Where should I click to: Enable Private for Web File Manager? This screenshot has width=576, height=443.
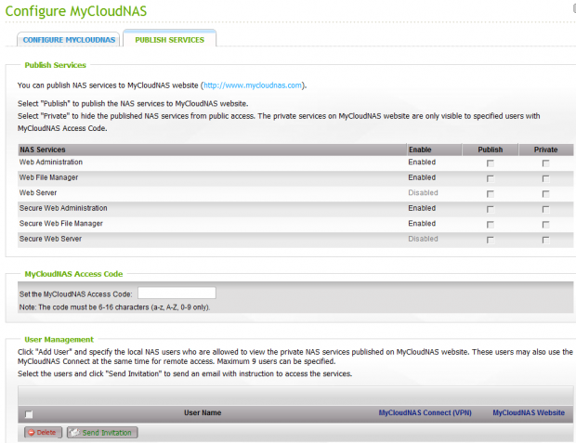pyautogui.click(x=545, y=178)
